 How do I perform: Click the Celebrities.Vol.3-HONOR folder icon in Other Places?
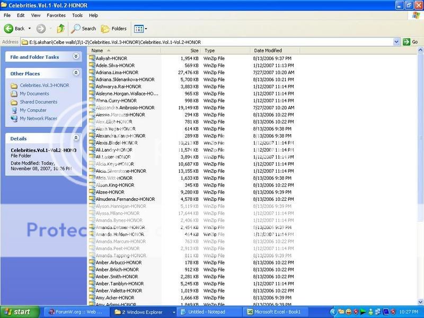tap(14, 86)
